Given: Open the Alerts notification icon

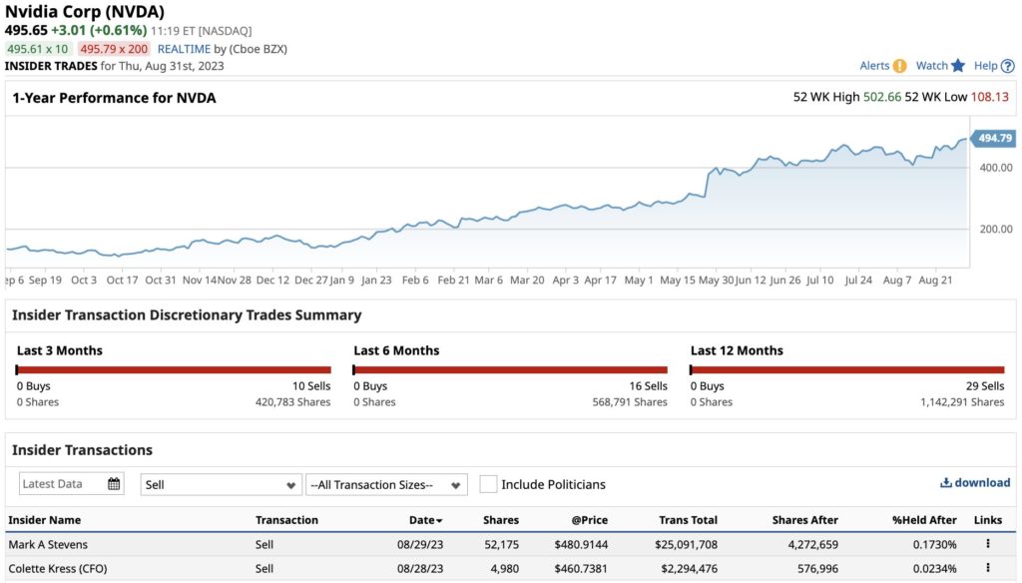Looking at the screenshot, I should pyautogui.click(x=900, y=65).
